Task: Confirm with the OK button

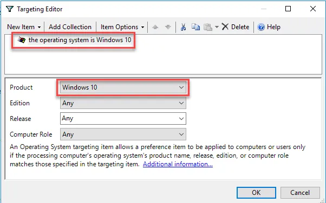Action: tap(256, 193)
